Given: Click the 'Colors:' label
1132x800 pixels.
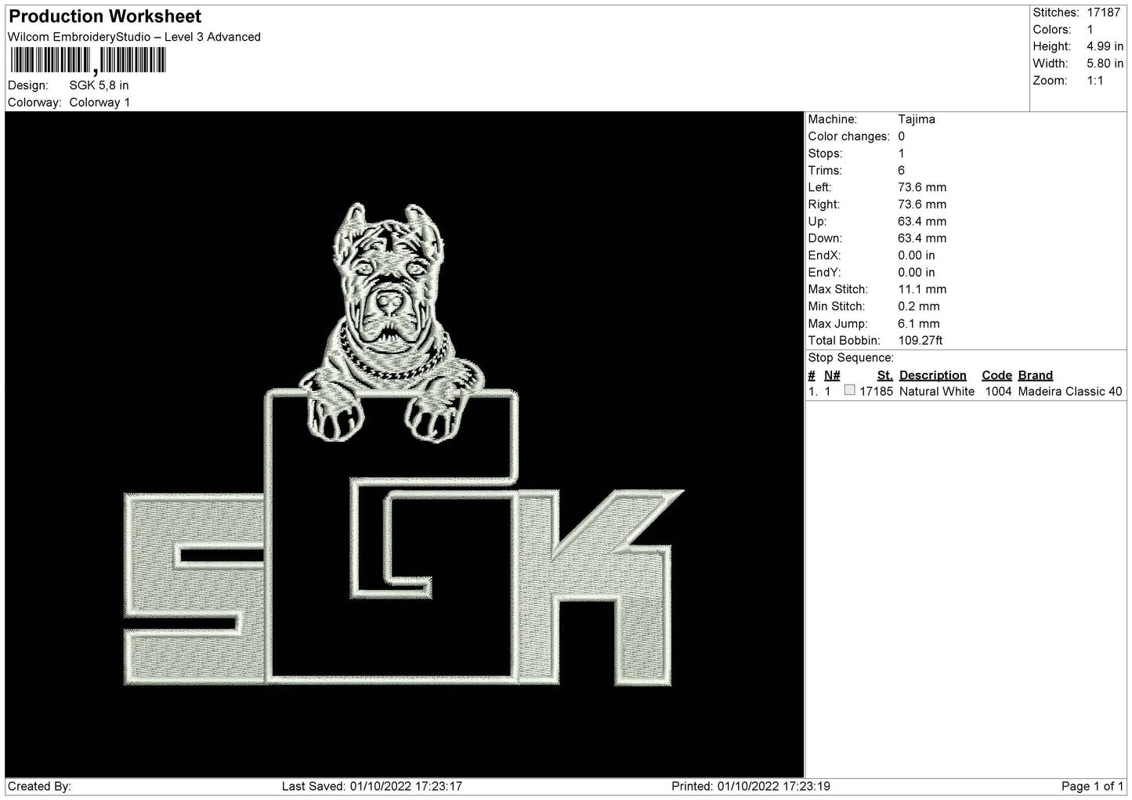Looking at the screenshot, I should tap(1051, 30).
